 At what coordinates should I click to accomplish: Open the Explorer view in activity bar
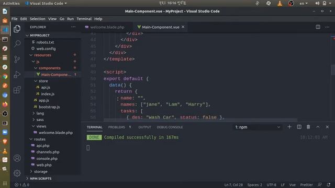point(17,29)
